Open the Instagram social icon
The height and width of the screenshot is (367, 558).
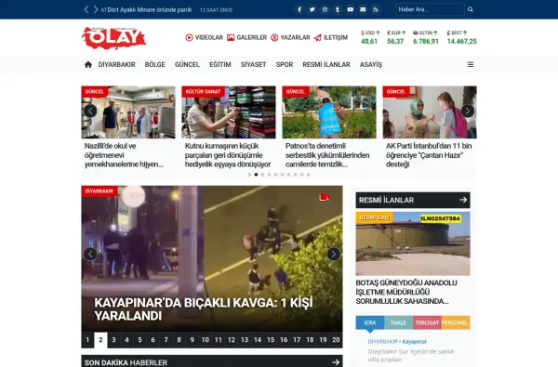(325, 9)
